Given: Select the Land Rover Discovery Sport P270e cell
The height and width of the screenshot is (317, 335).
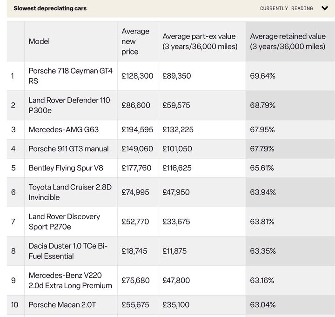Looking at the screenshot, I should pos(71,222).
